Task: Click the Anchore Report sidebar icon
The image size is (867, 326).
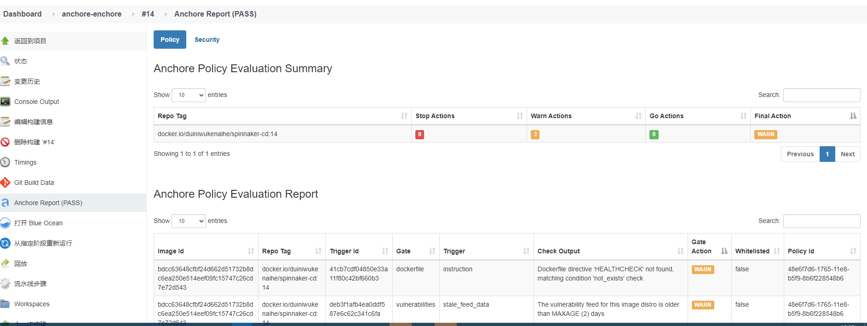Action: pos(6,203)
